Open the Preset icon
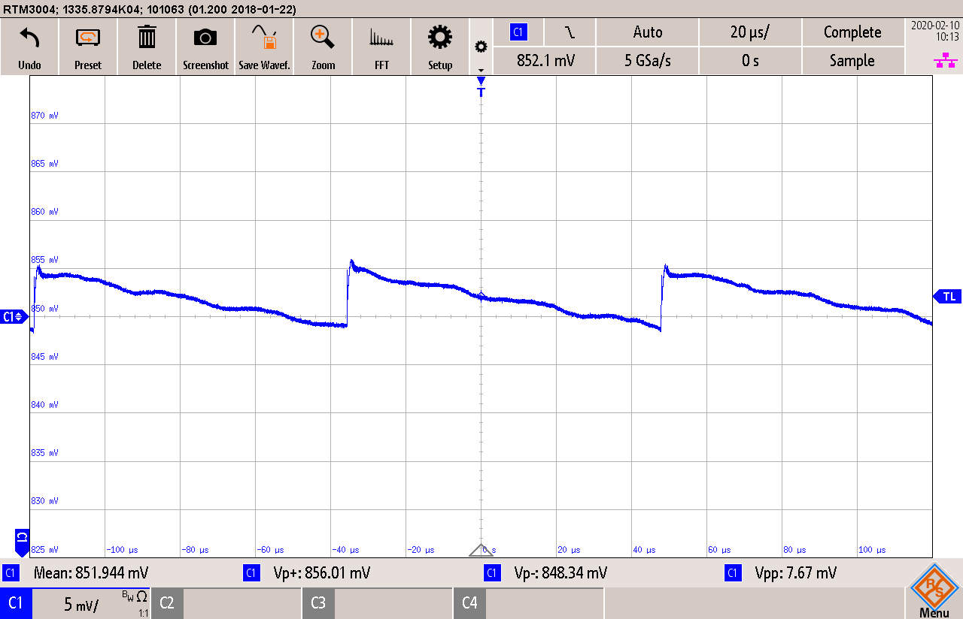 (88, 37)
